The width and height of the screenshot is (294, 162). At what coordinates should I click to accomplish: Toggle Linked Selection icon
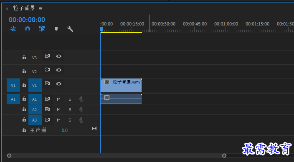[42, 29]
